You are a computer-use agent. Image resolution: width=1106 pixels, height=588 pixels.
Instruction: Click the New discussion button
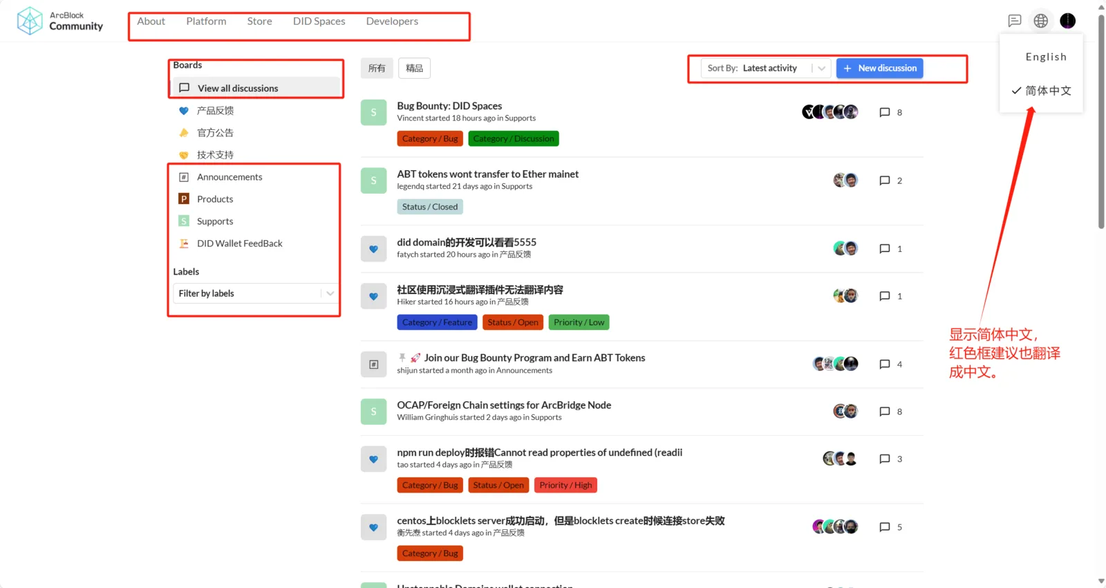click(x=880, y=68)
